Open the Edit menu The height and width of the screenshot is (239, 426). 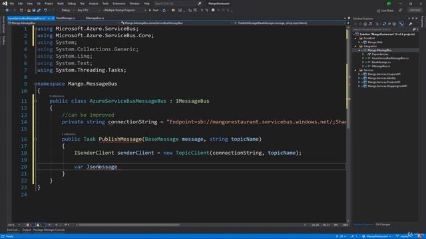[x=21, y=3]
